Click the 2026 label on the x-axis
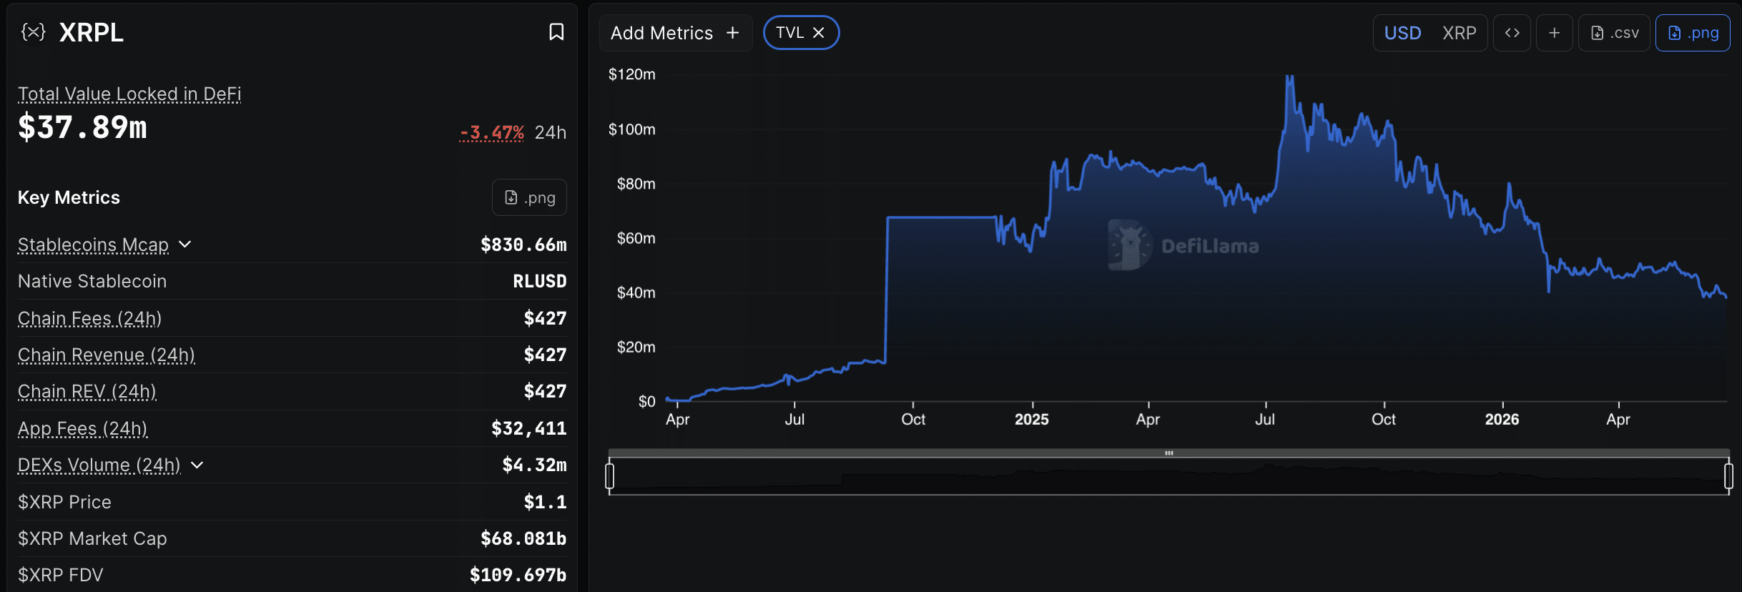The width and height of the screenshot is (1742, 592). [x=1502, y=420]
